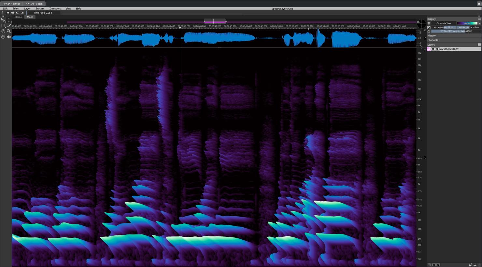Open the Layers panel options menu
The image size is (482, 267).
(x=479, y=45)
